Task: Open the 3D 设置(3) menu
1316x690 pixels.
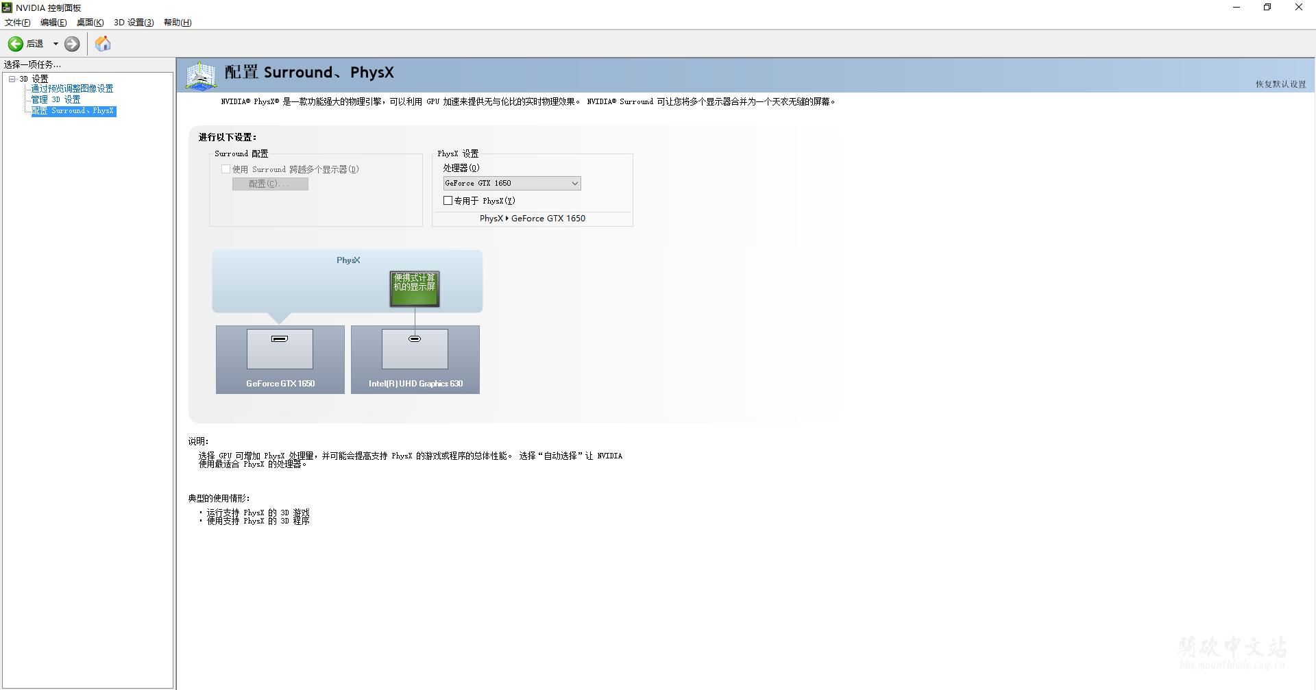Action: pos(134,23)
